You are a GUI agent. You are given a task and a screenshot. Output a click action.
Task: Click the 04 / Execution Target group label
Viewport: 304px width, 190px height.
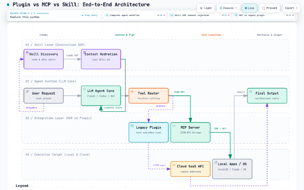[x=58, y=155]
